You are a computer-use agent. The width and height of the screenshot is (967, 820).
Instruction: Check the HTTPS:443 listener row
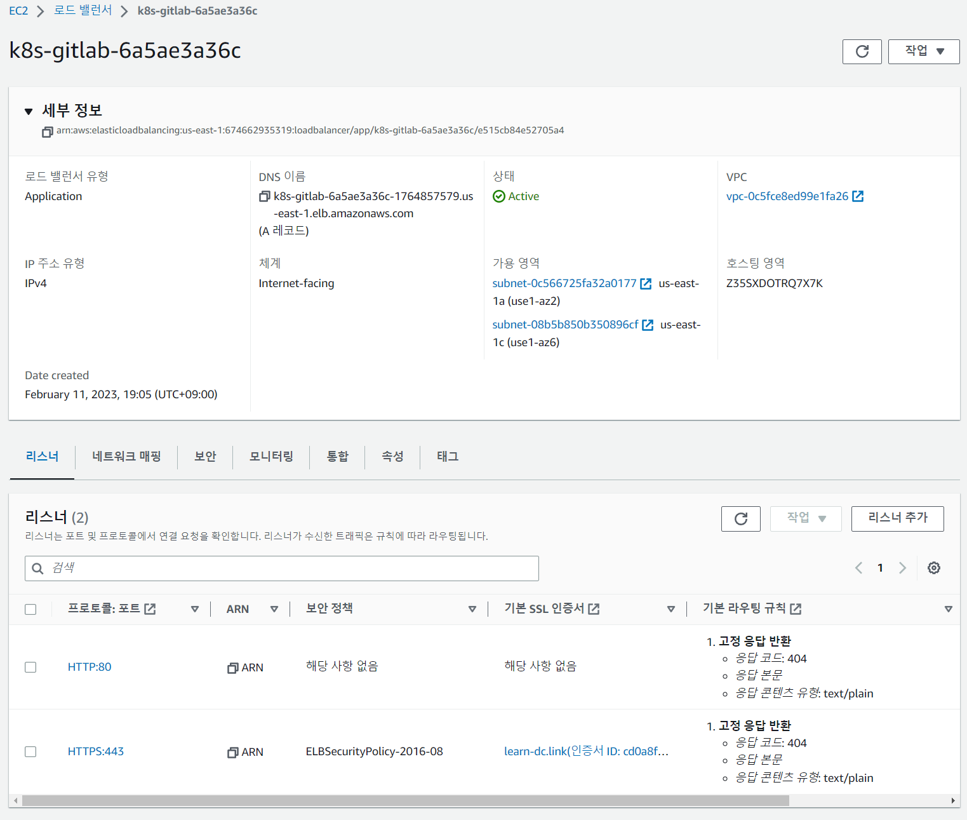tap(30, 751)
